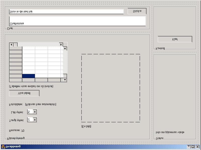
Task: Focus the 'Skriv in din text här' input field
Action: pyautogui.click(x=66, y=11)
